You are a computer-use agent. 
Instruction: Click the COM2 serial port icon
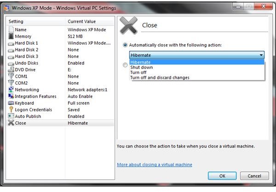click(x=11, y=83)
